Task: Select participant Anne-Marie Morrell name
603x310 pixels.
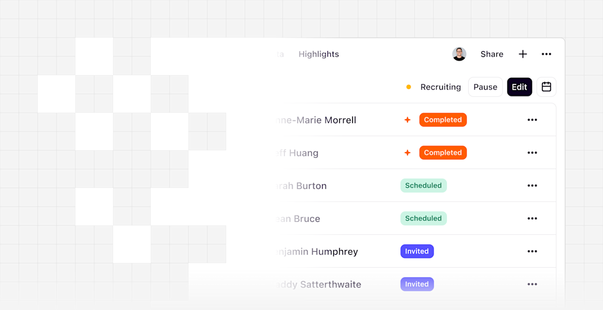Action: (316, 120)
